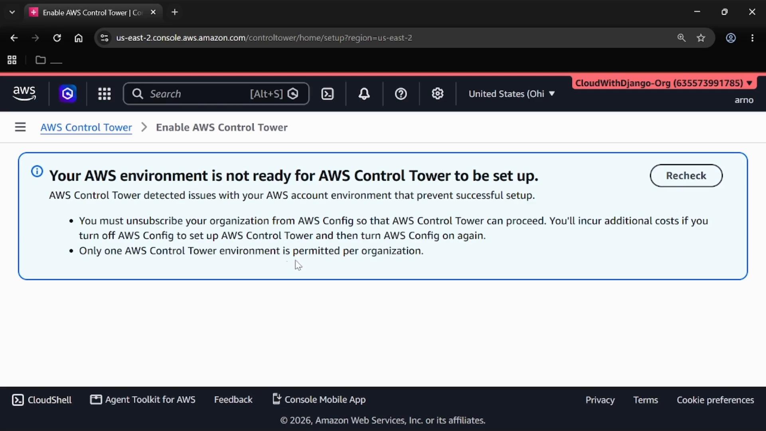Select the Enable AWS Control Tower tab
This screenshot has width=766, height=431.
(93, 12)
